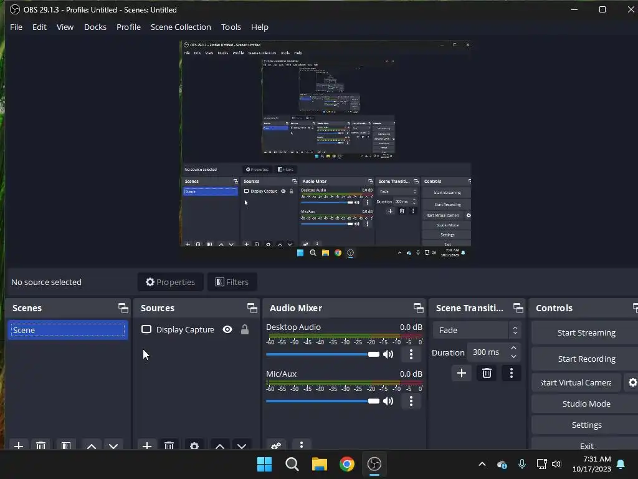
Task: Pop out the Scenes dock
Action: point(123,308)
